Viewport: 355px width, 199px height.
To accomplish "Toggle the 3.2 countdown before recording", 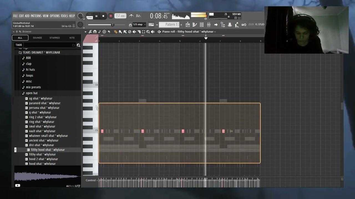I will pyautogui.click(x=138, y=16).
